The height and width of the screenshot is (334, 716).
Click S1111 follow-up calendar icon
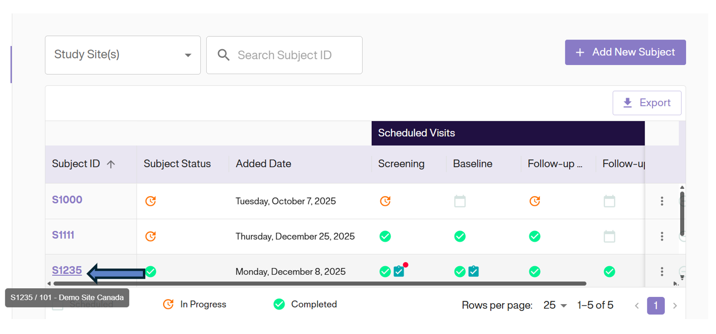click(609, 236)
